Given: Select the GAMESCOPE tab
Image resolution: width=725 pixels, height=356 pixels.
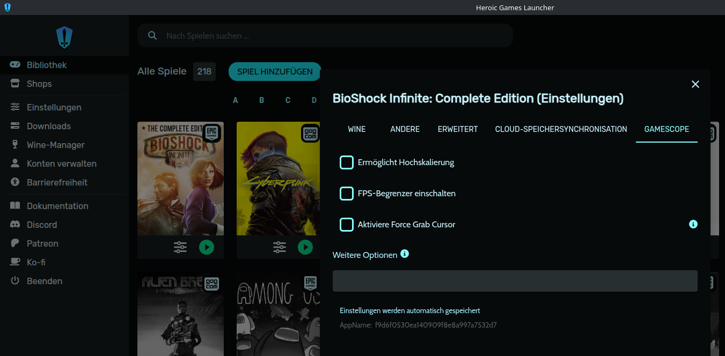Looking at the screenshot, I should pos(667,129).
